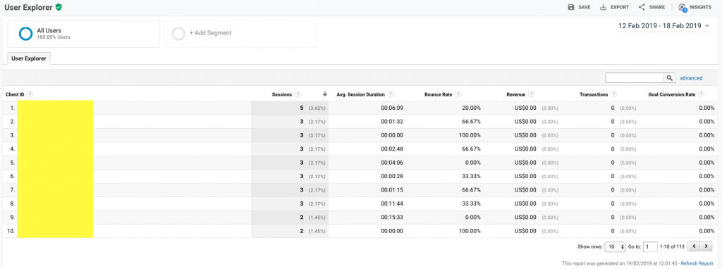Click the Export download icon
Viewport: 722px width, 269px height.
pos(604,7)
